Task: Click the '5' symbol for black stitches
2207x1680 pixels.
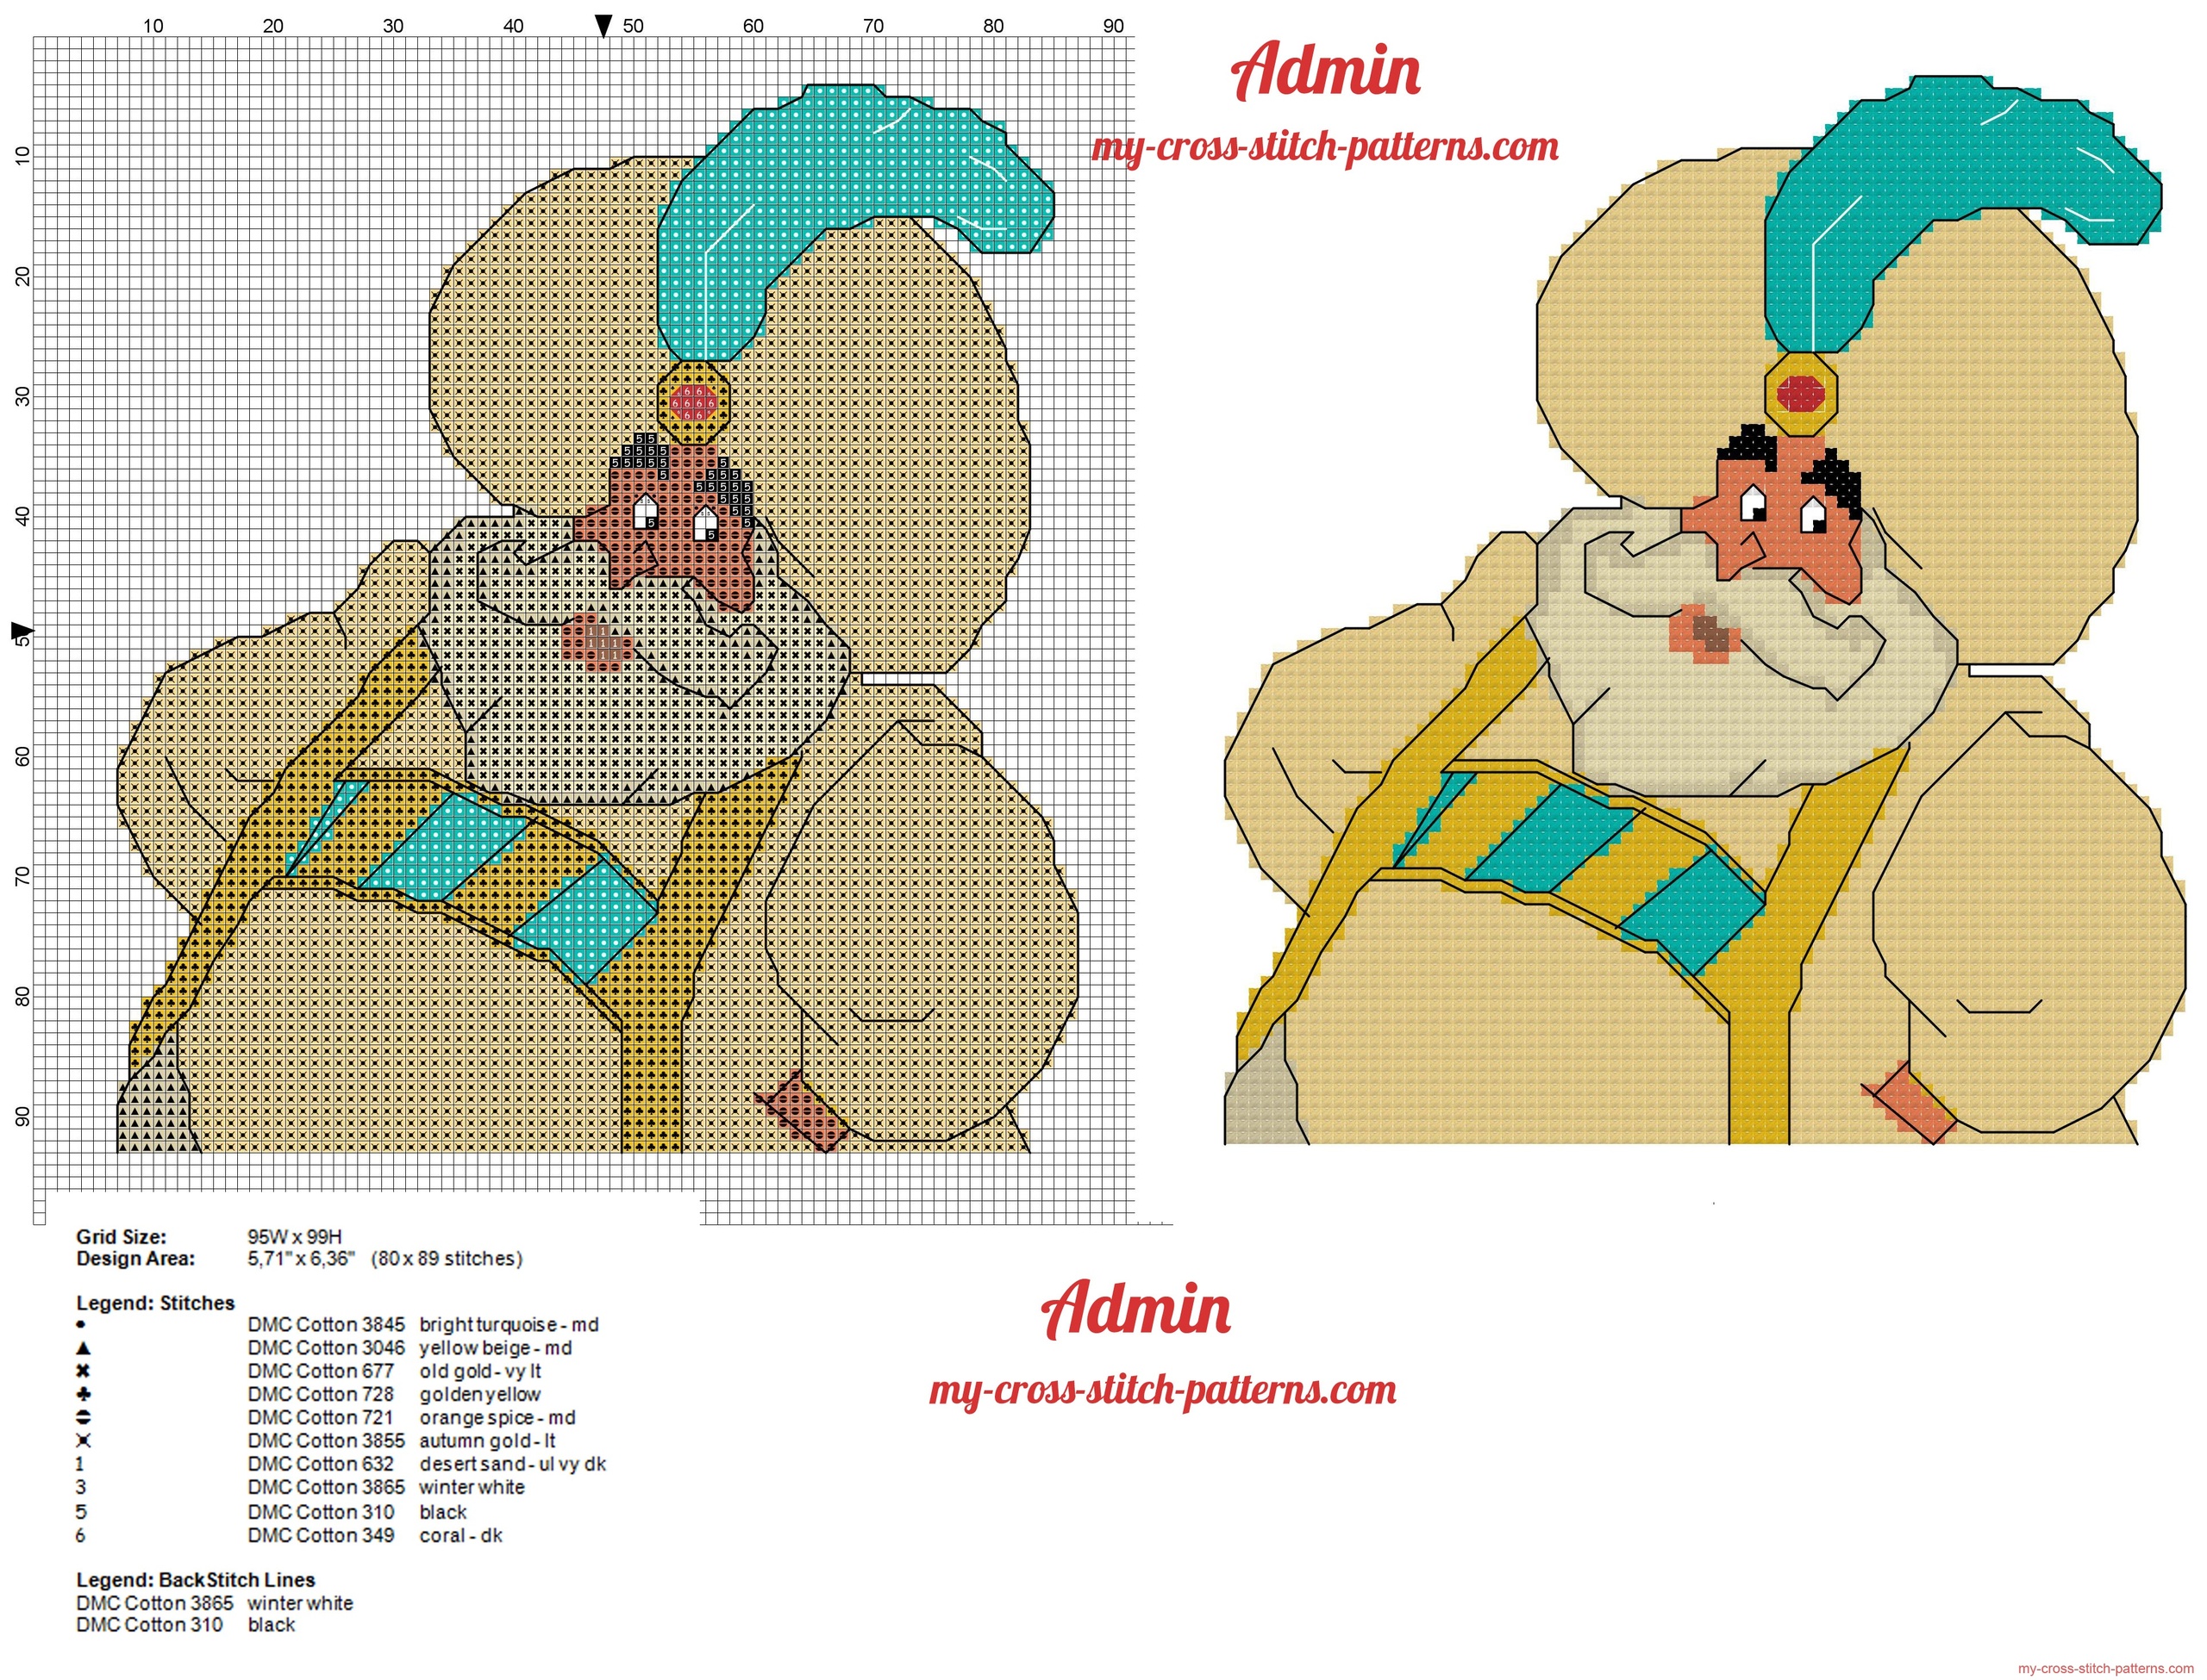Action: point(81,1512)
